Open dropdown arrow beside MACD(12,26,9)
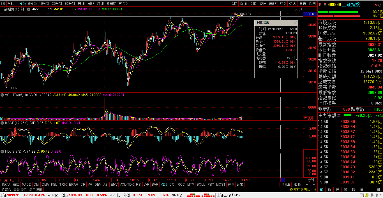383x198 pixels. pos(2,123)
